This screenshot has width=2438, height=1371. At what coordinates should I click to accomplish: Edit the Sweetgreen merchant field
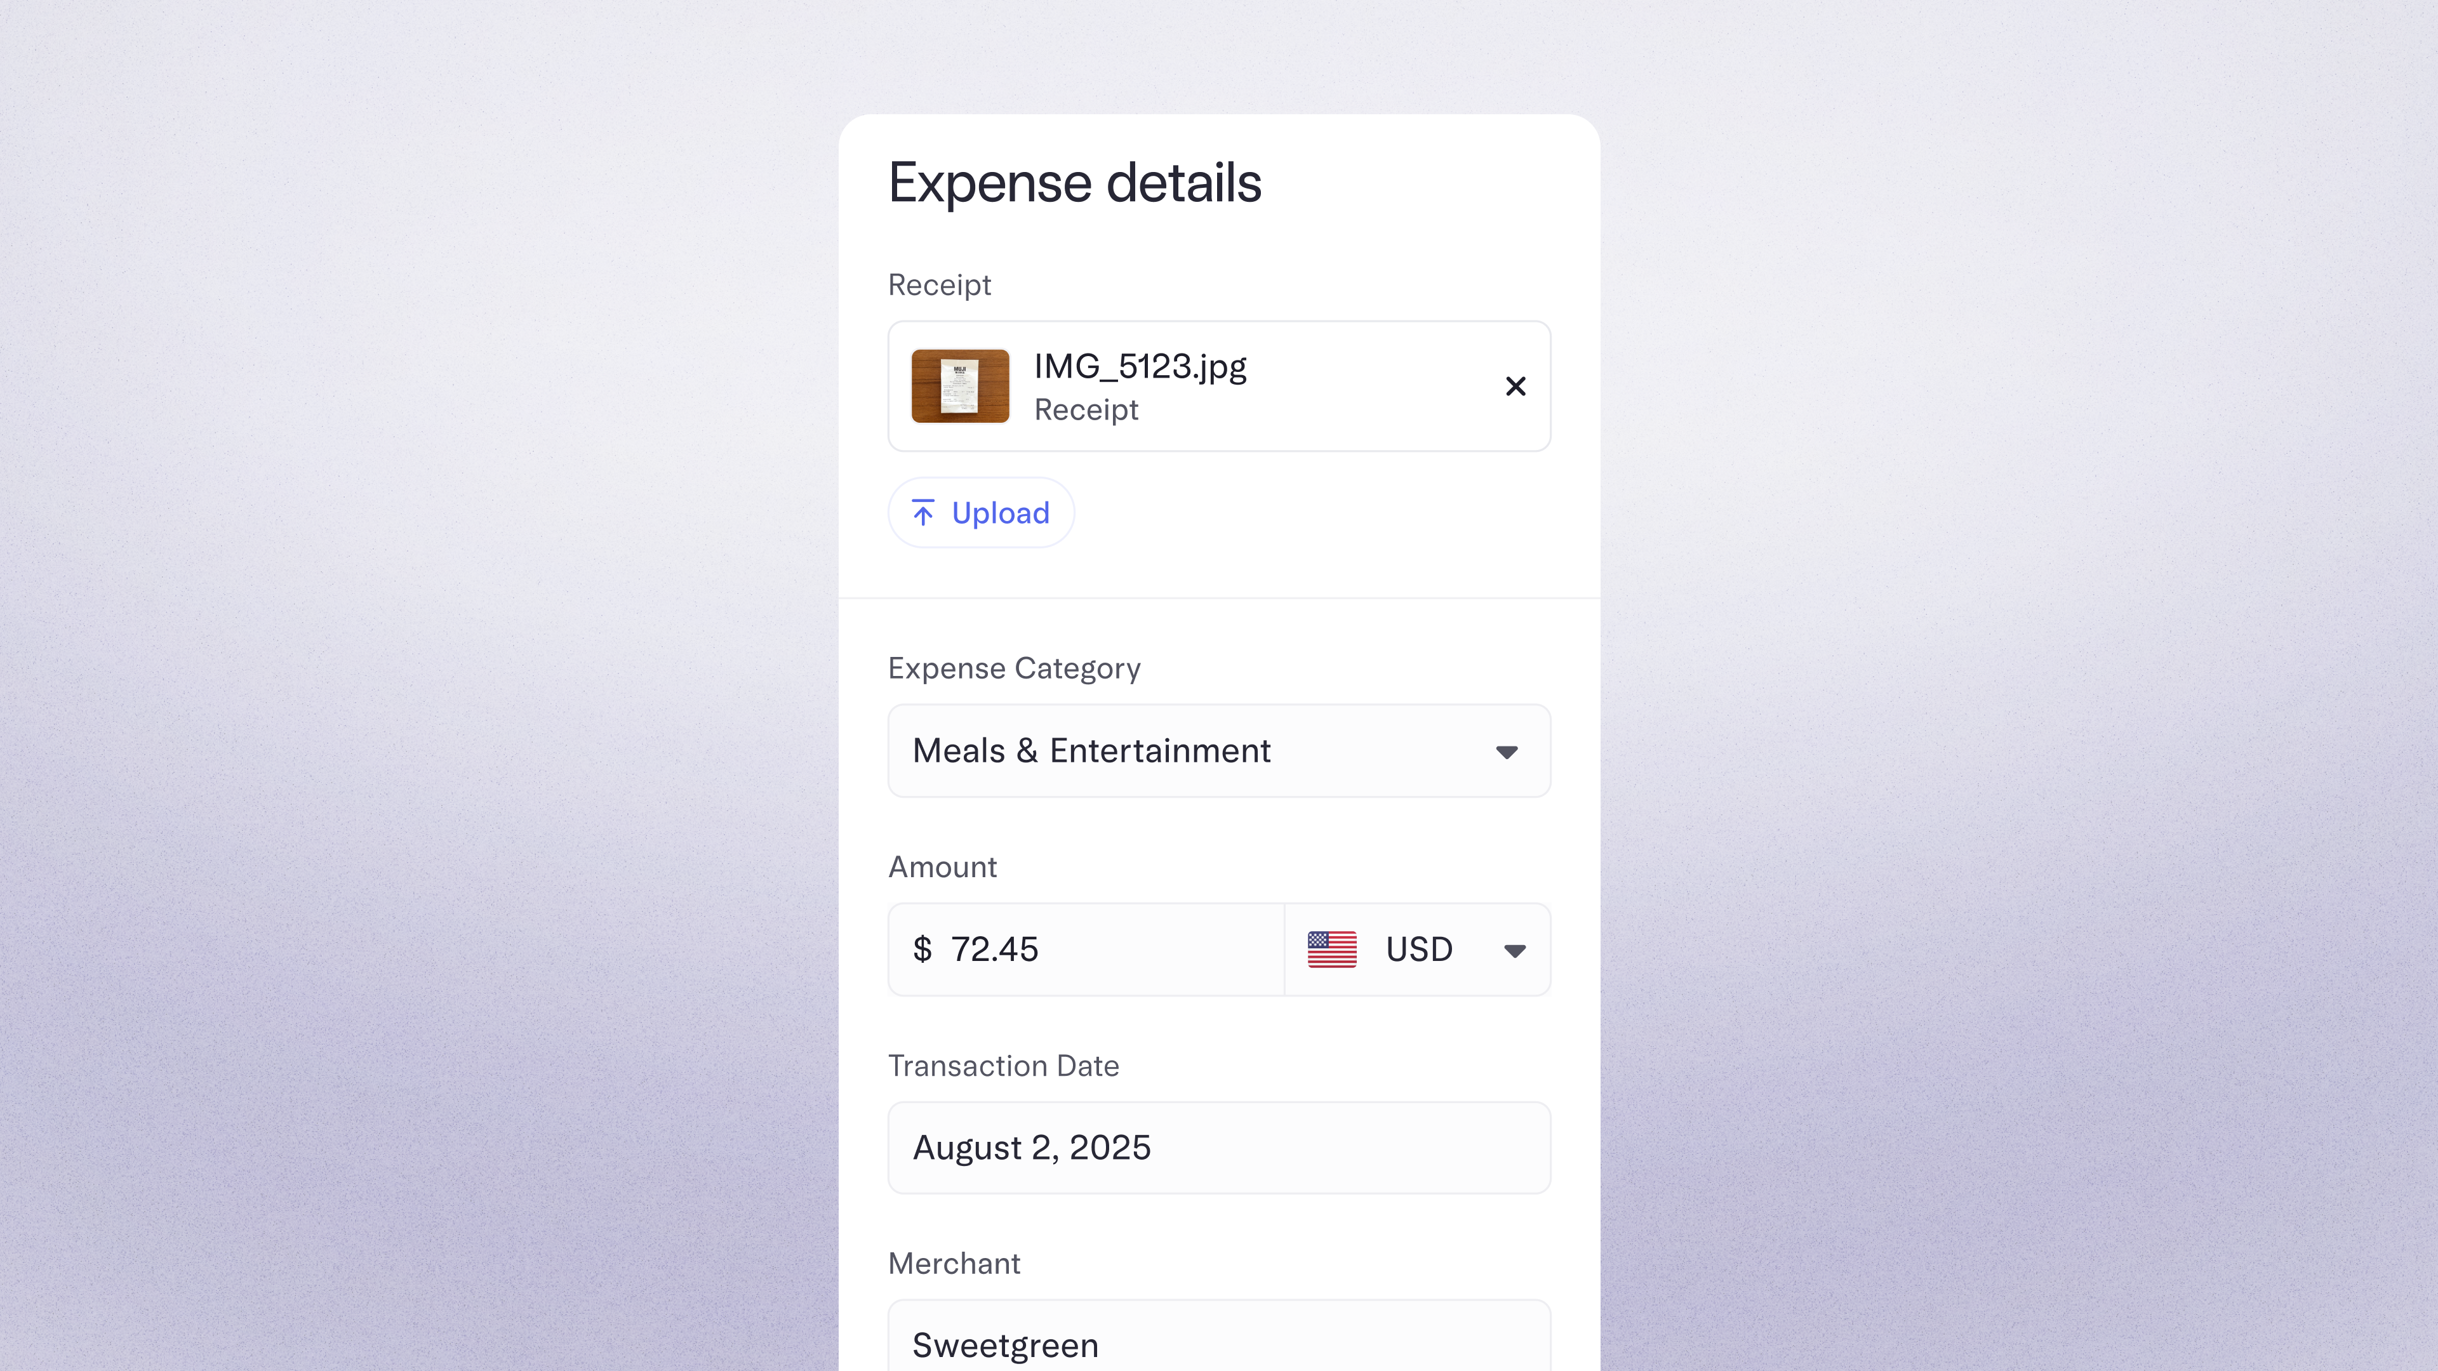click(1219, 1344)
